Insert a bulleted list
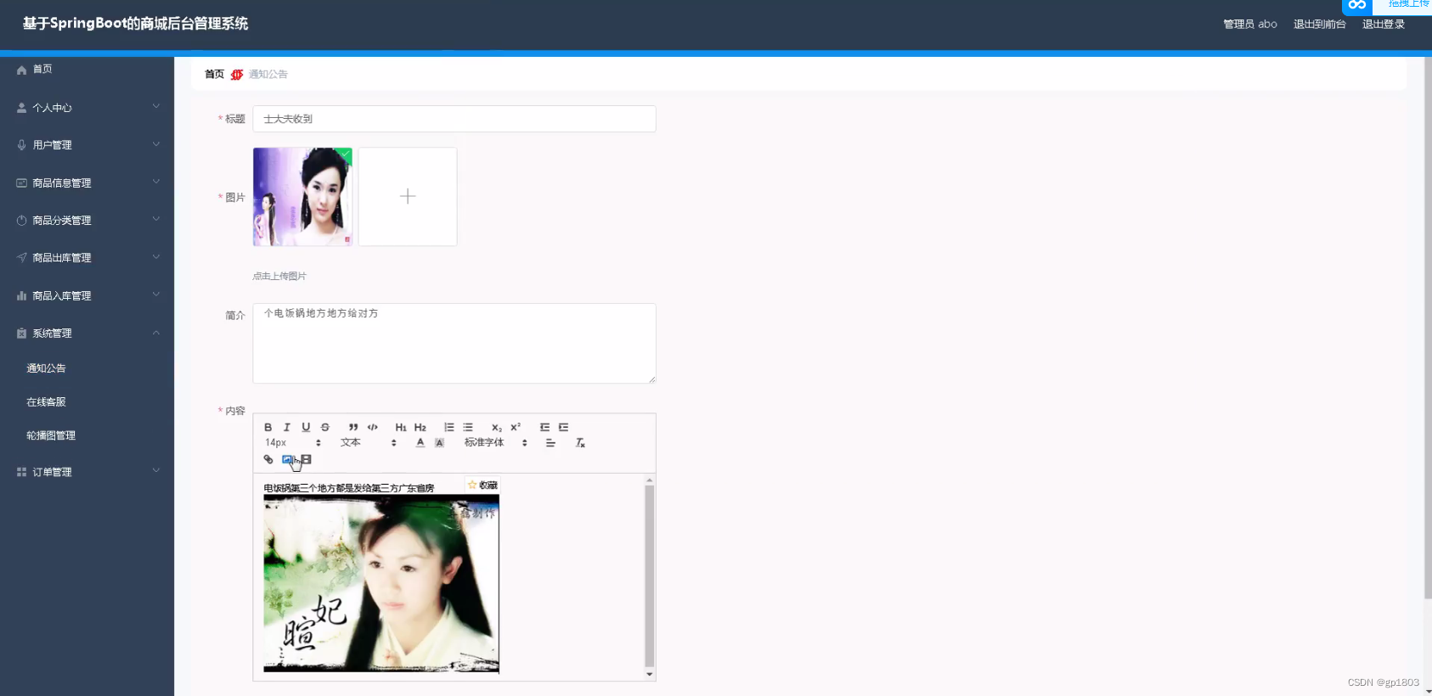Image resolution: width=1432 pixels, height=696 pixels. (468, 428)
